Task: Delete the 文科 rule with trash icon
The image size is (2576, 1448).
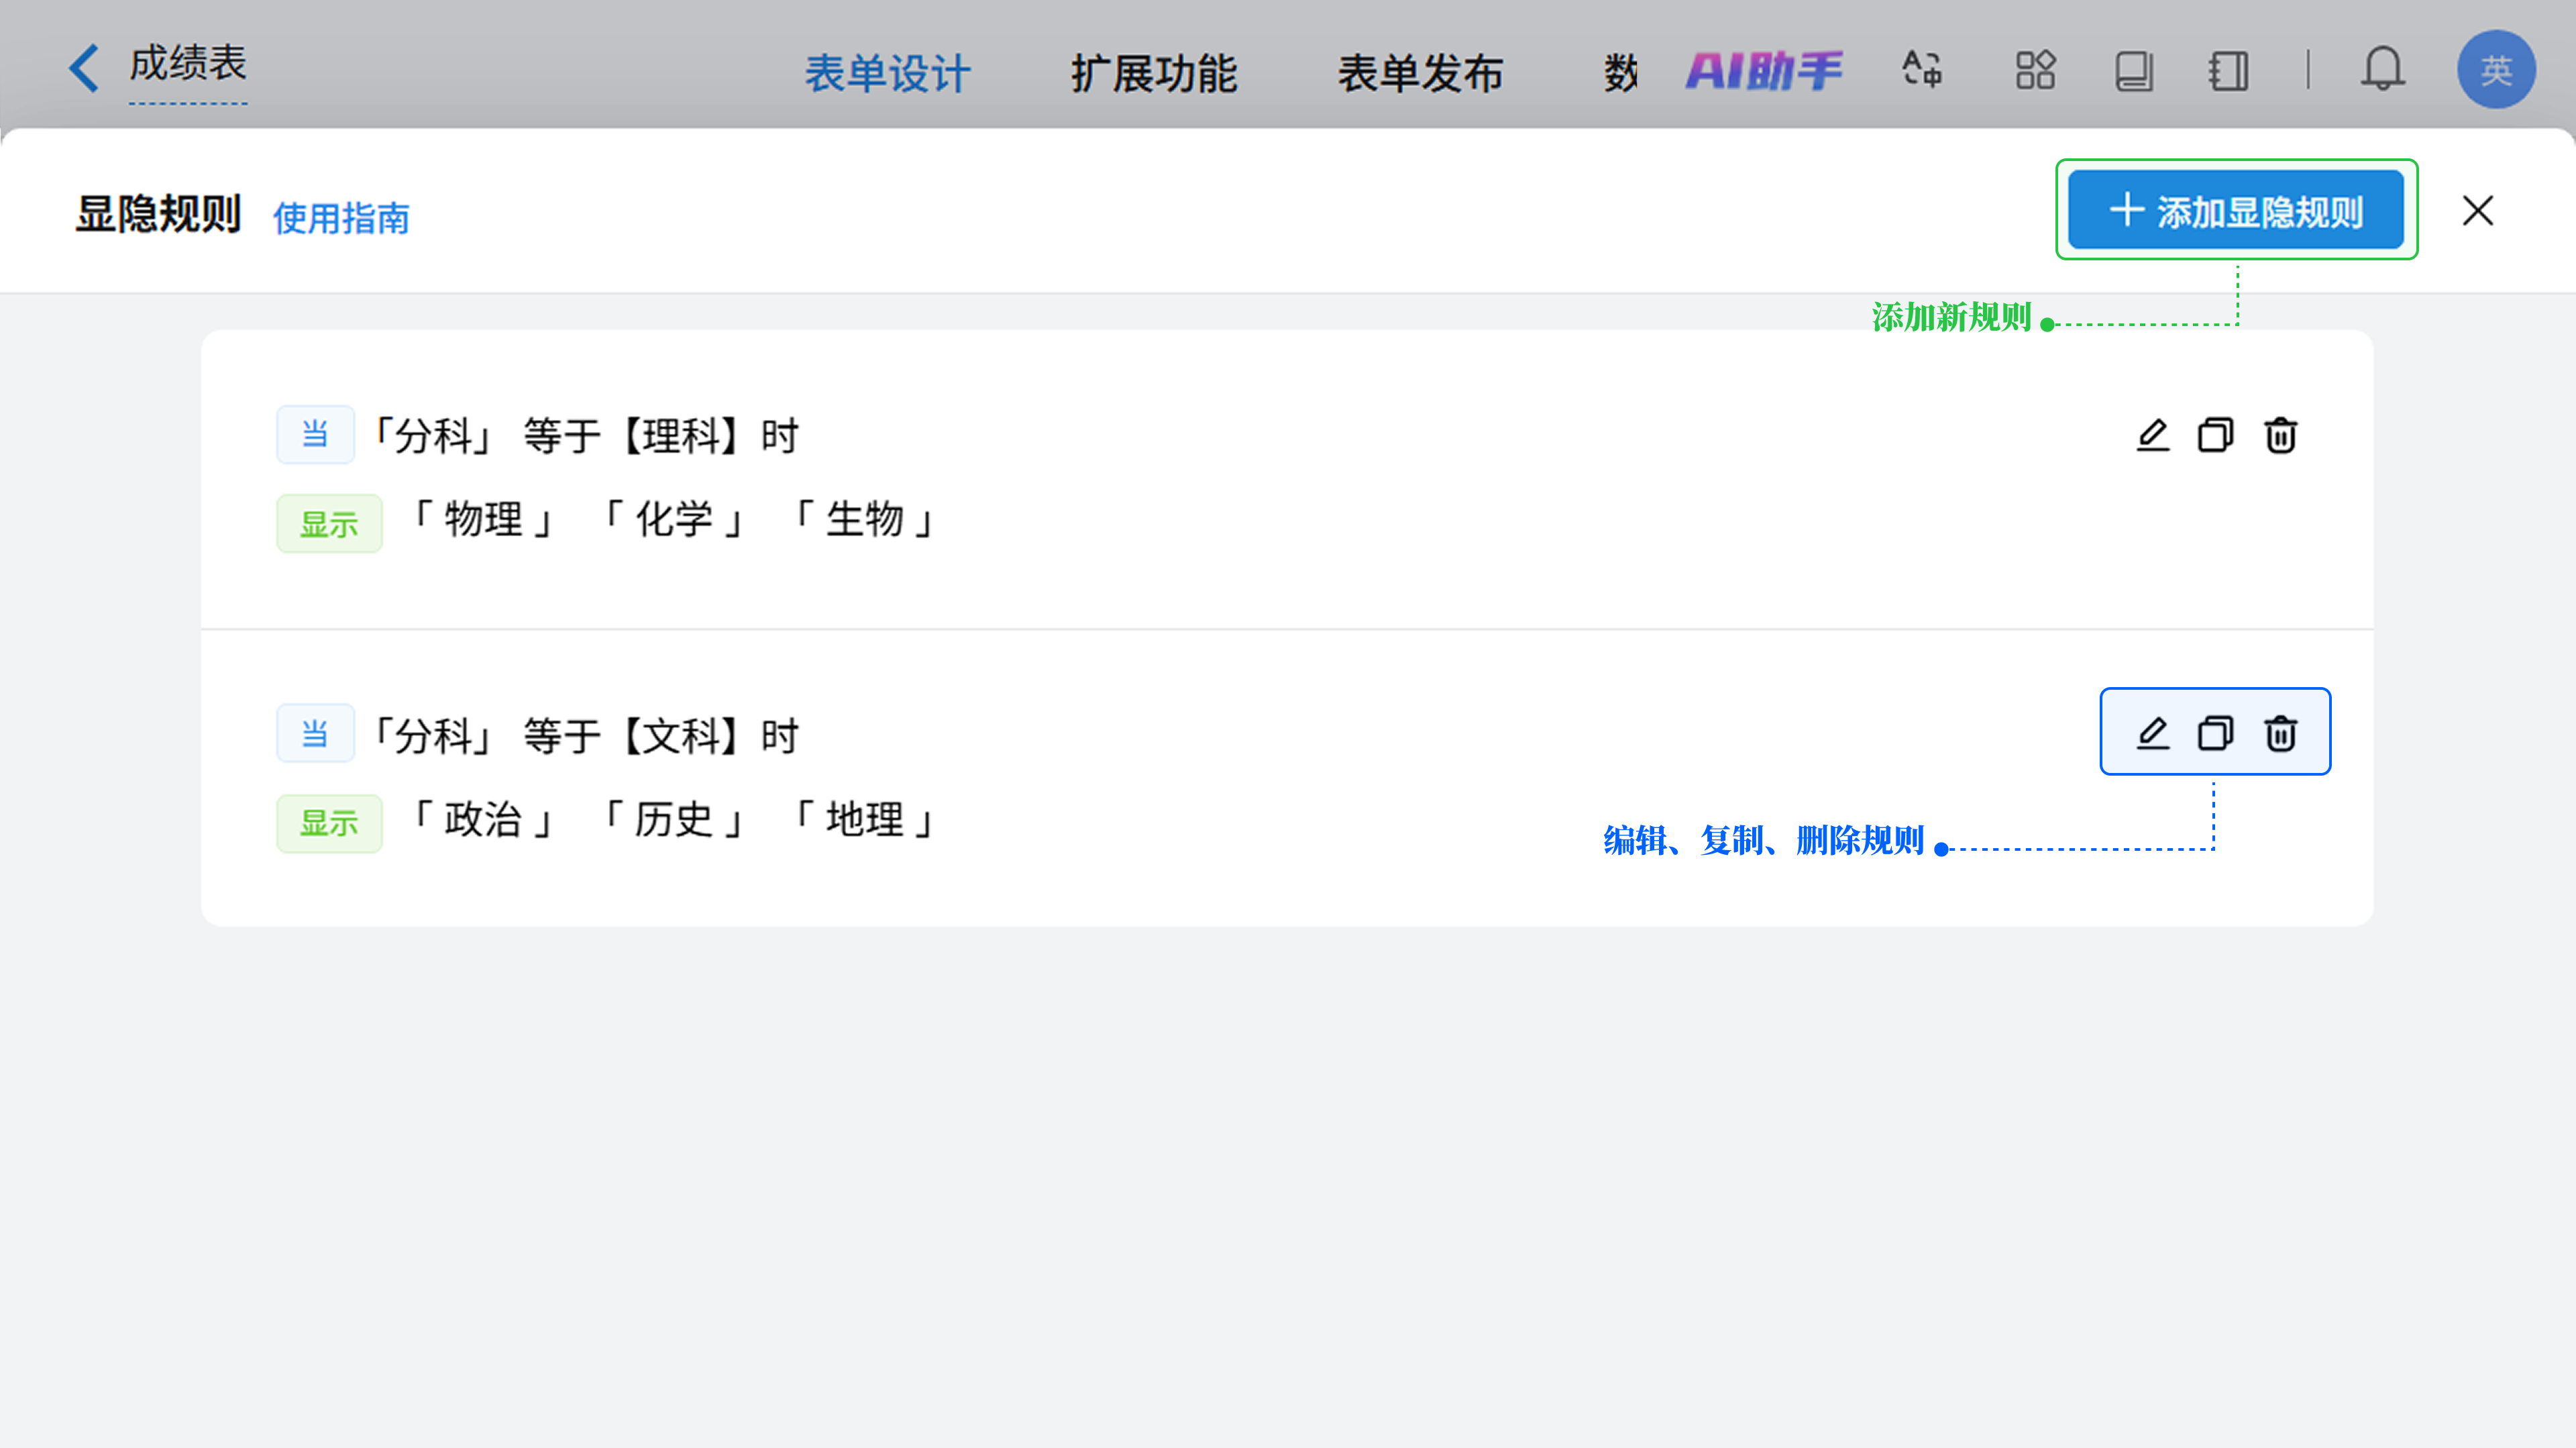Action: tap(2280, 734)
